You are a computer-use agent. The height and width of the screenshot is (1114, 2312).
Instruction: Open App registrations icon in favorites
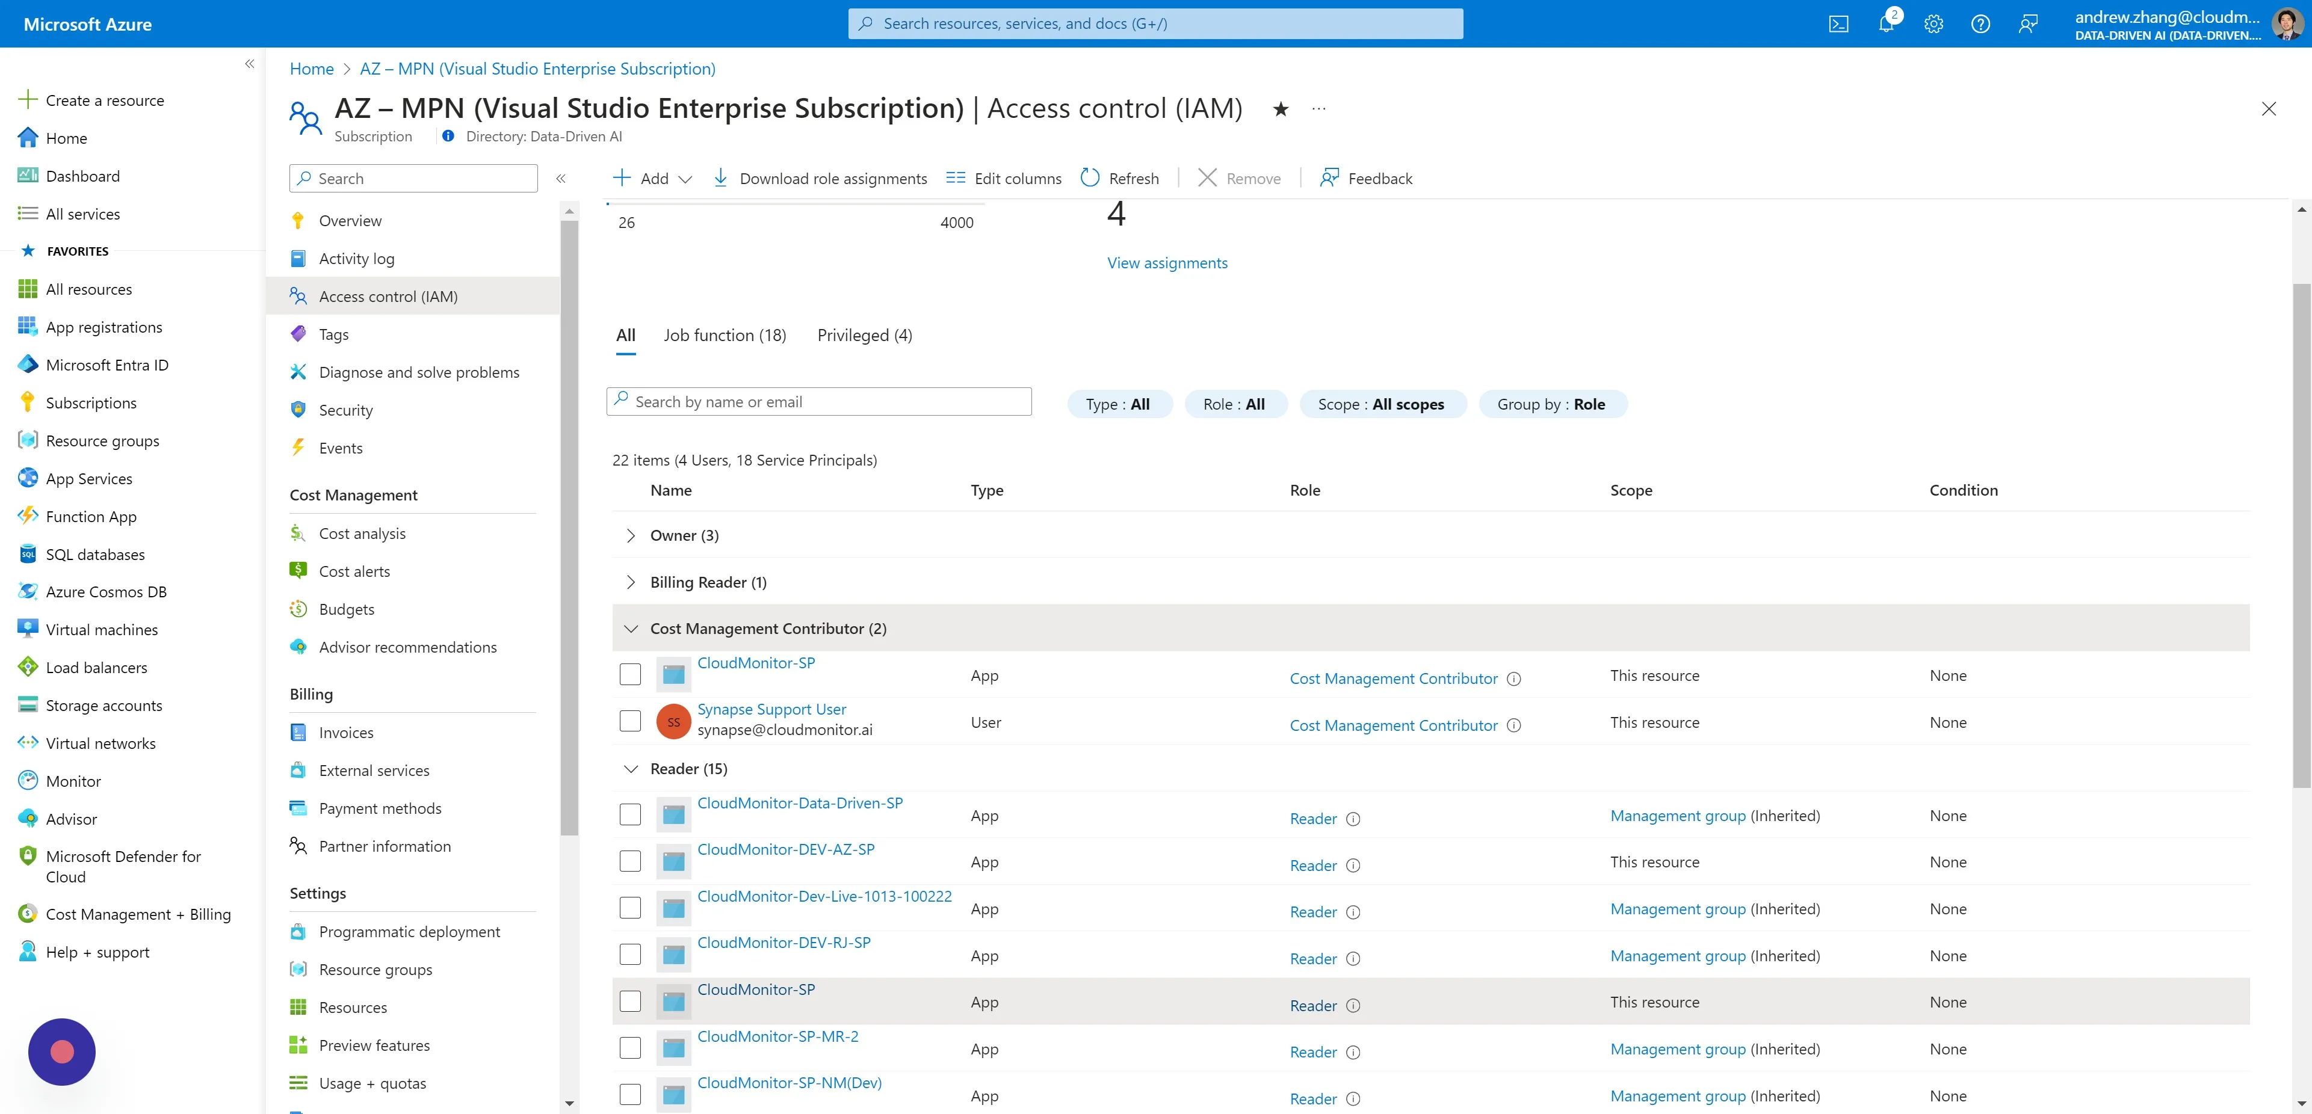tap(28, 327)
